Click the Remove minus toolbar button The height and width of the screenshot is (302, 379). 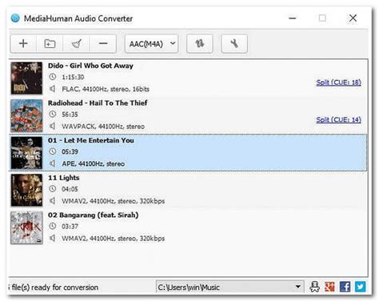click(x=103, y=43)
